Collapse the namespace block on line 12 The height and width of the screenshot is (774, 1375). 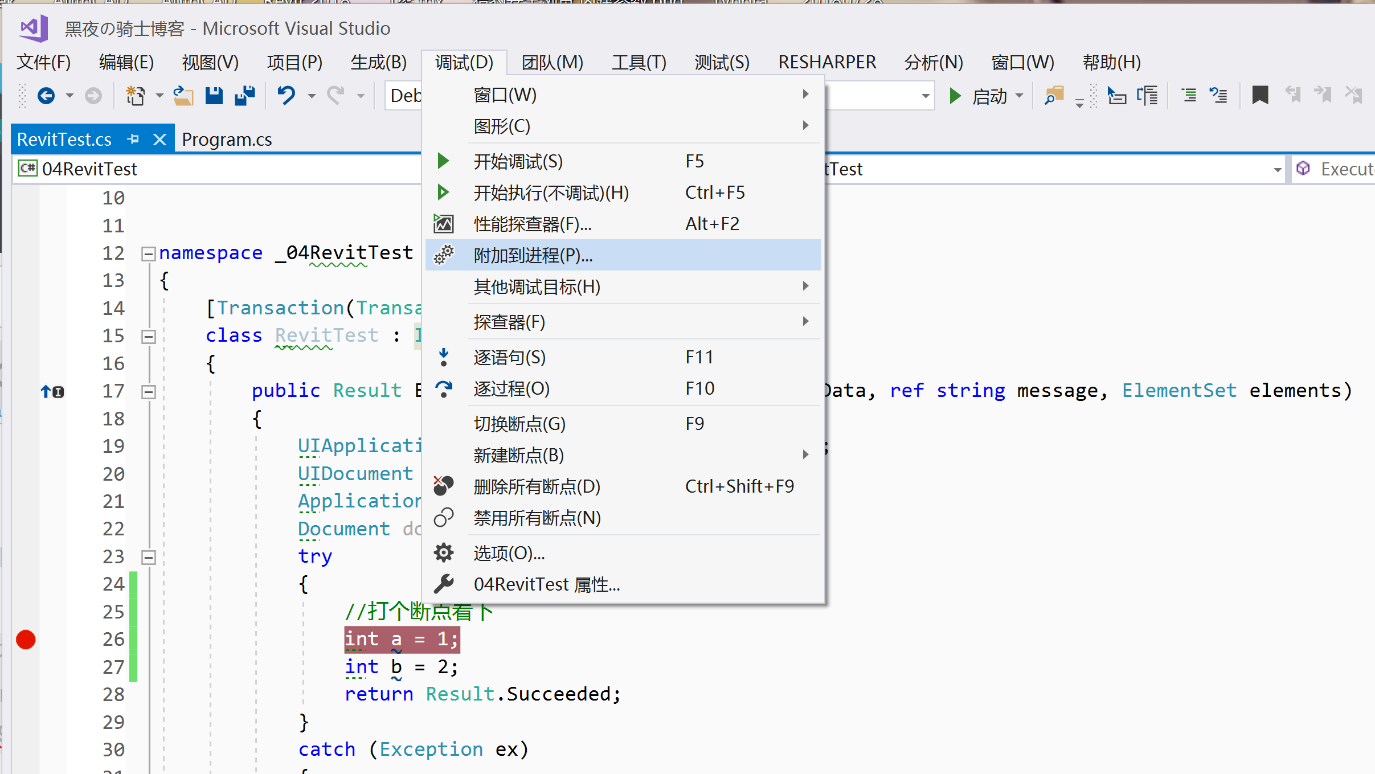click(148, 253)
